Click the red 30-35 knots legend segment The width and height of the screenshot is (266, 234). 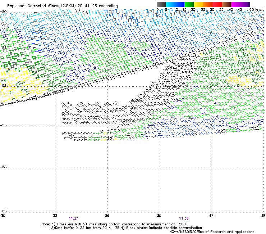[217, 4]
